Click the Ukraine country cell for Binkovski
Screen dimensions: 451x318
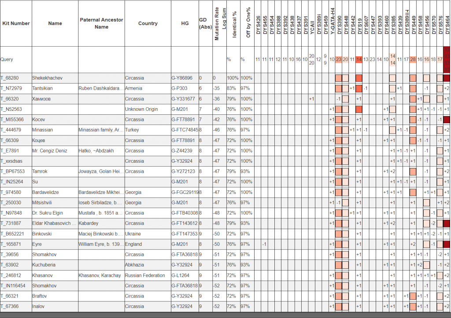[x=133, y=234]
